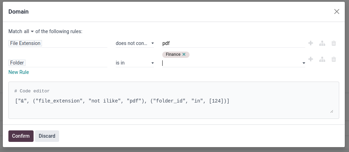Add a branch on the File Extension row
This screenshot has width=349, height=152.
(x=322, y=43)
